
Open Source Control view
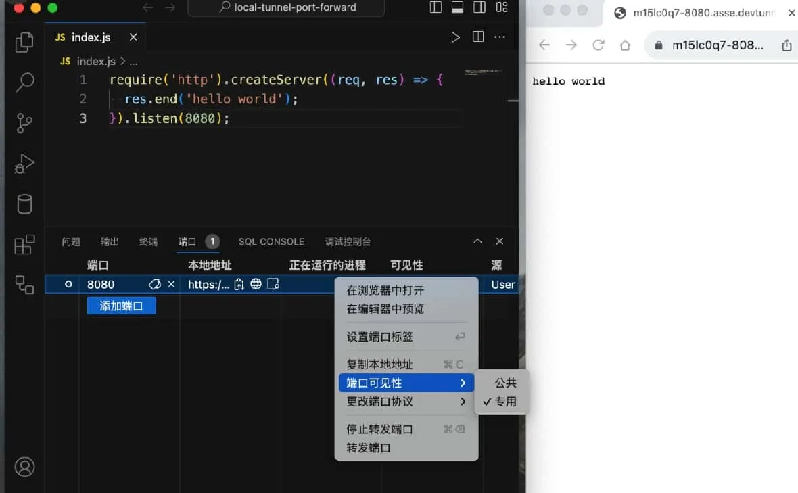coord(24,123)
